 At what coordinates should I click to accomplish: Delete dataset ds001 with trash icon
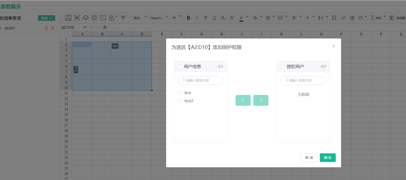[x=53, y=28]
